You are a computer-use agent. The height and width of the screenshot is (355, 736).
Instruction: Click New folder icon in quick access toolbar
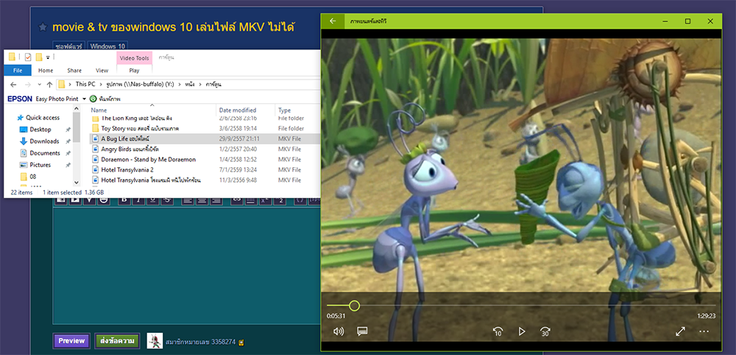click(x=39, y=57)
